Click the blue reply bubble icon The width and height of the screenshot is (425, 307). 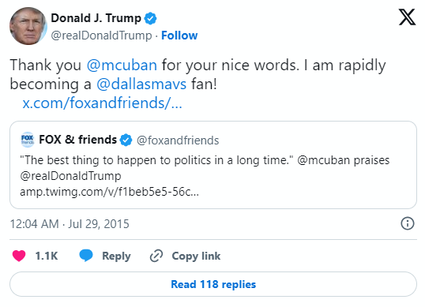[x=86, y=256]
